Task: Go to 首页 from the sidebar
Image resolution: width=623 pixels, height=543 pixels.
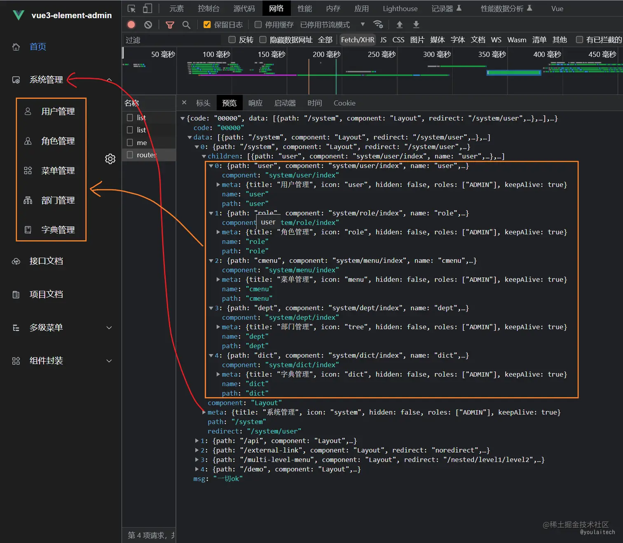Action: pos(37,47)
